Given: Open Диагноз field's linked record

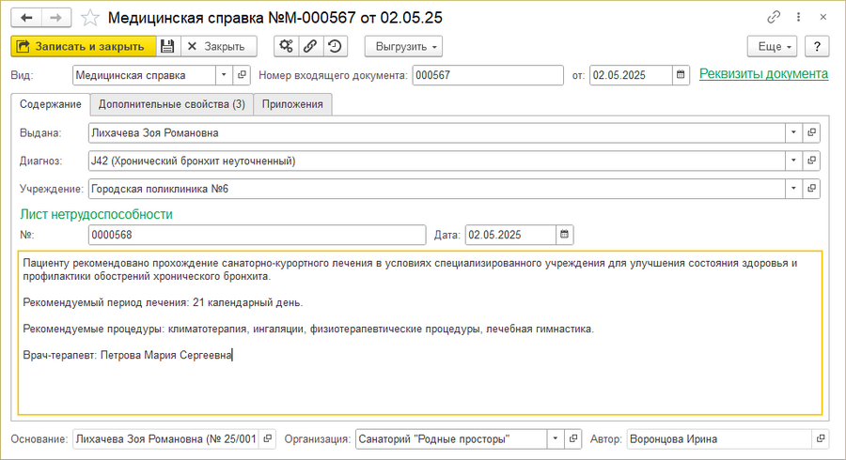Looking at the screenshot, I should pos(811,161).
